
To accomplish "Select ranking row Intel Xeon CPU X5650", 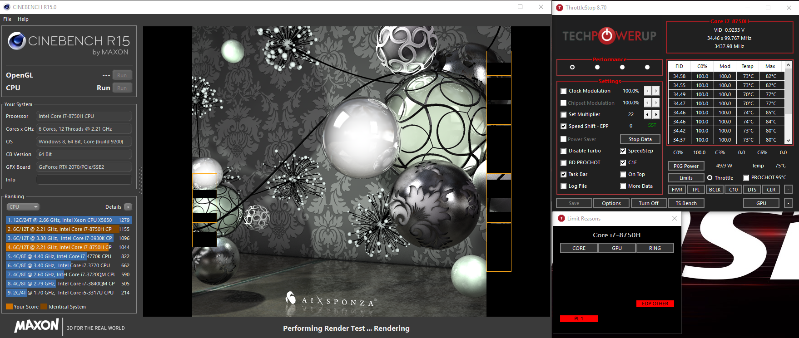I will [69, 220].
